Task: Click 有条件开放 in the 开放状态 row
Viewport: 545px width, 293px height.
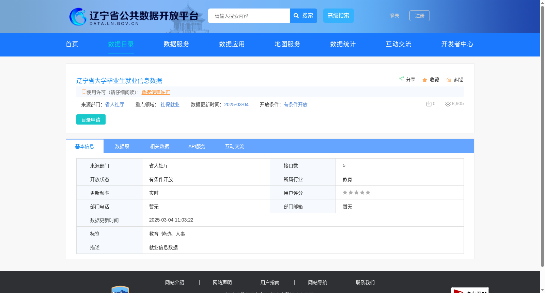Action: pos(161,179)
